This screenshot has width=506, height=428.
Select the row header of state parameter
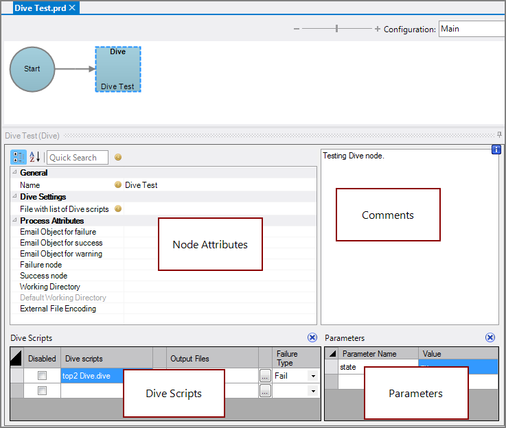(332, 367)
